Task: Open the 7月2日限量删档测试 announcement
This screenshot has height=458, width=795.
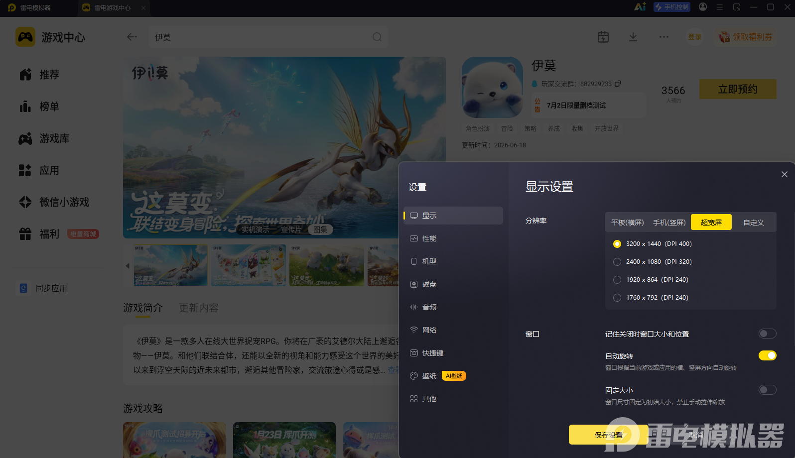Action: coord(589,106)
